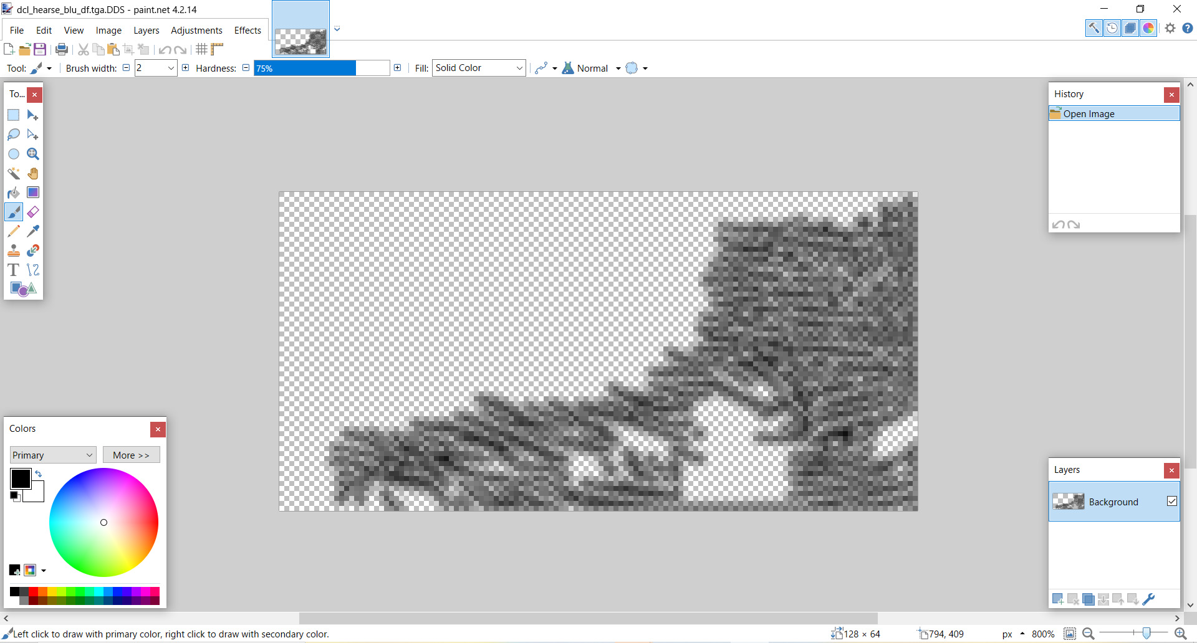
Task: Open the Normal blend mode dropdown
Action: point(591,68)
